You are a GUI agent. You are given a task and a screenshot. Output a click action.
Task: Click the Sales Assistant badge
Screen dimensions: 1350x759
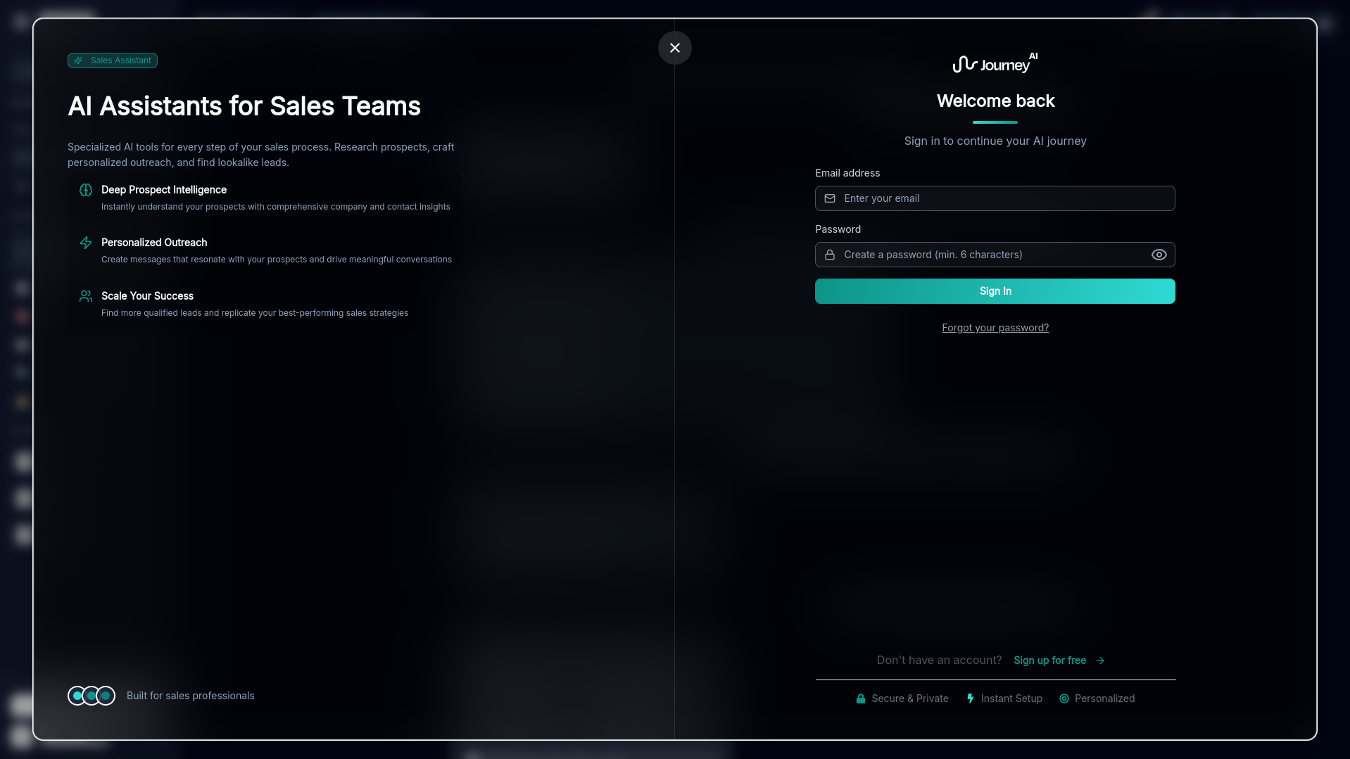[x=113, y=60]
